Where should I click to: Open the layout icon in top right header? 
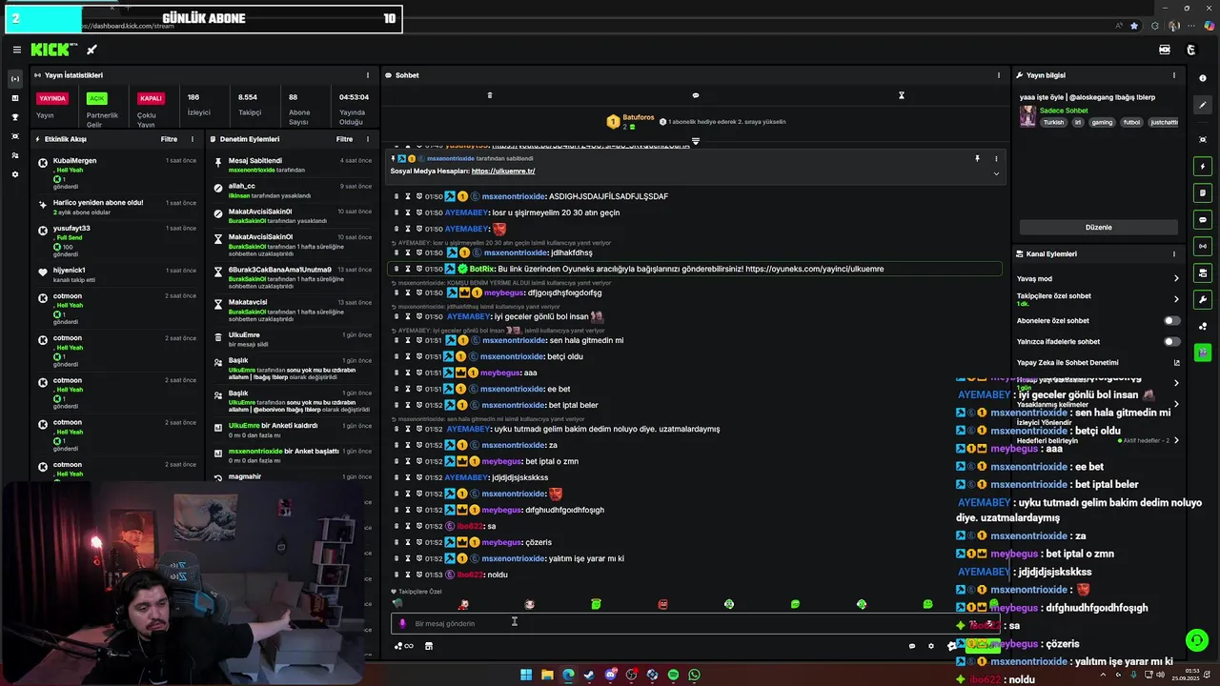[x=1165, y=50]
